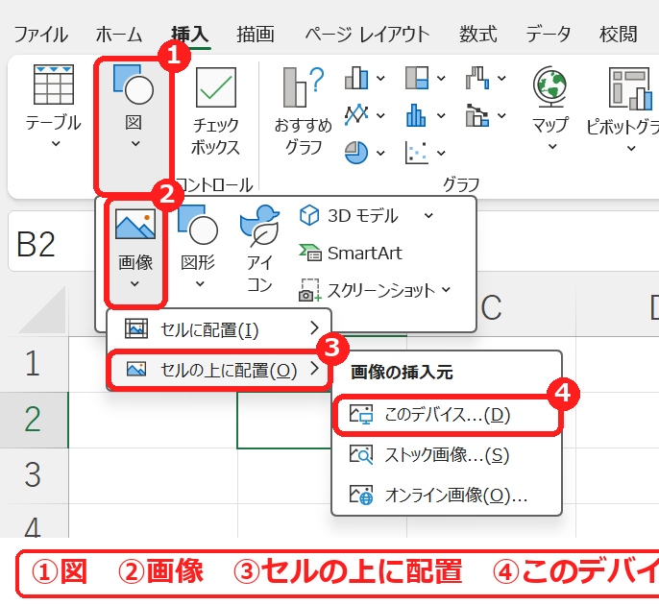Viewport: 659px width, 605px height.
Task: Insert a チェックボックス control
Action: click(x=215, y=111)
